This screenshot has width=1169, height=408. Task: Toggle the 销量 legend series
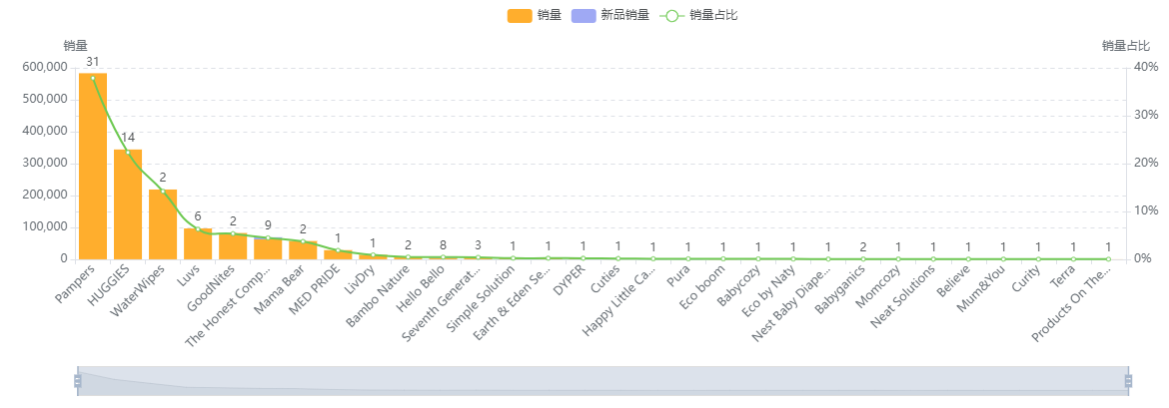pos(534,15)
